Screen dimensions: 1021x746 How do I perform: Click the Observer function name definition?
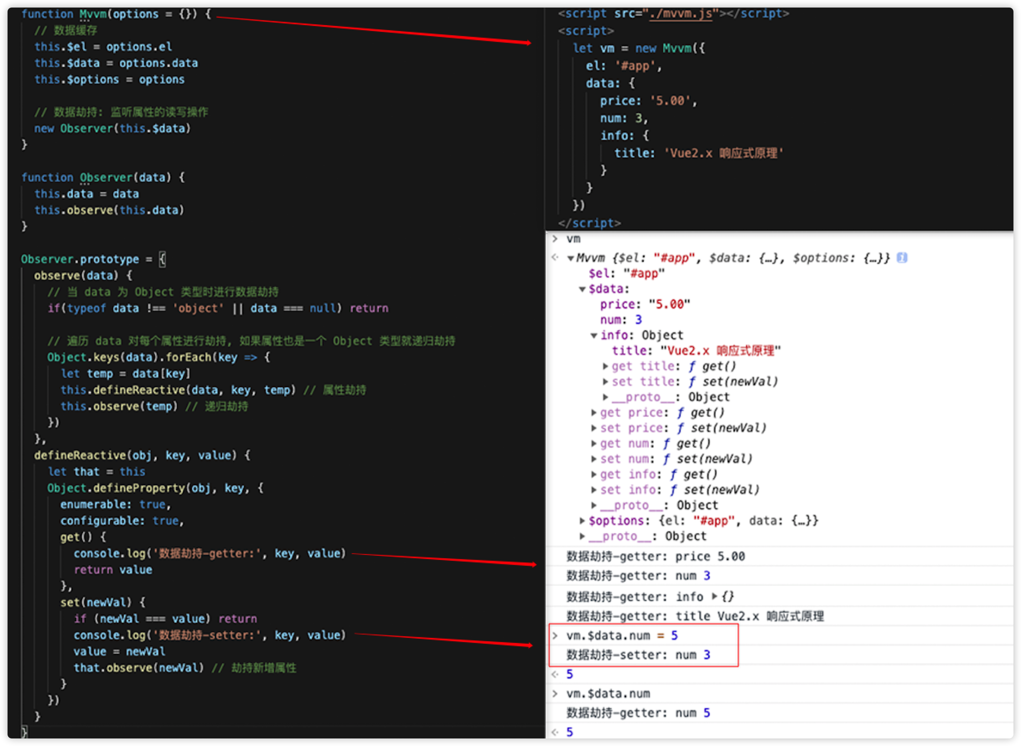click(x=106, y=177)
